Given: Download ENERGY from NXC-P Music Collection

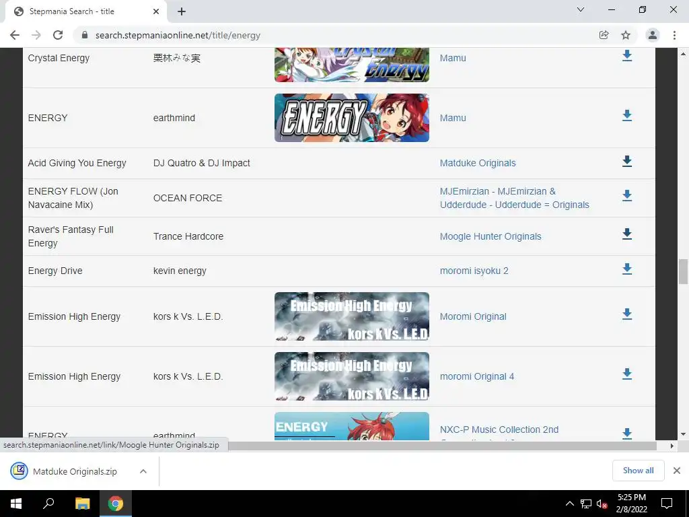Looking at the screenshot, I should point(627,434).
